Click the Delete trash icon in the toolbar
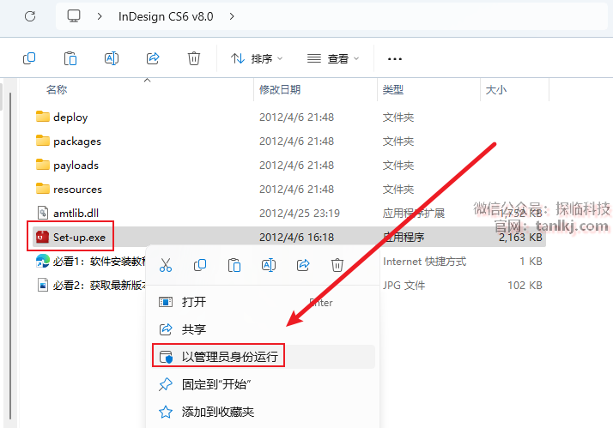Screen dimensions: 613x428 [194, 58]
